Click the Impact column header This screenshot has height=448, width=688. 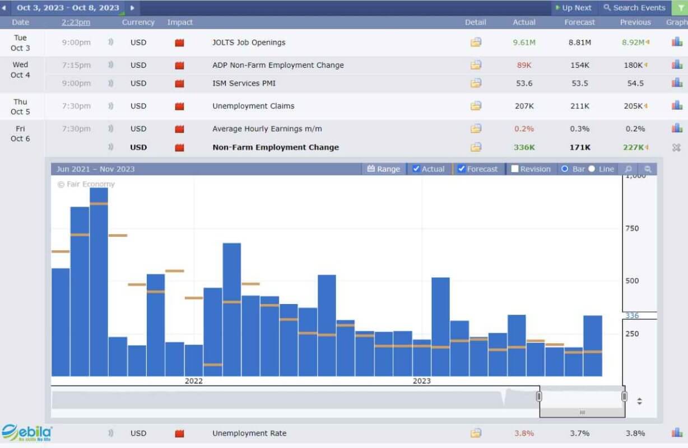click(180, 22)
